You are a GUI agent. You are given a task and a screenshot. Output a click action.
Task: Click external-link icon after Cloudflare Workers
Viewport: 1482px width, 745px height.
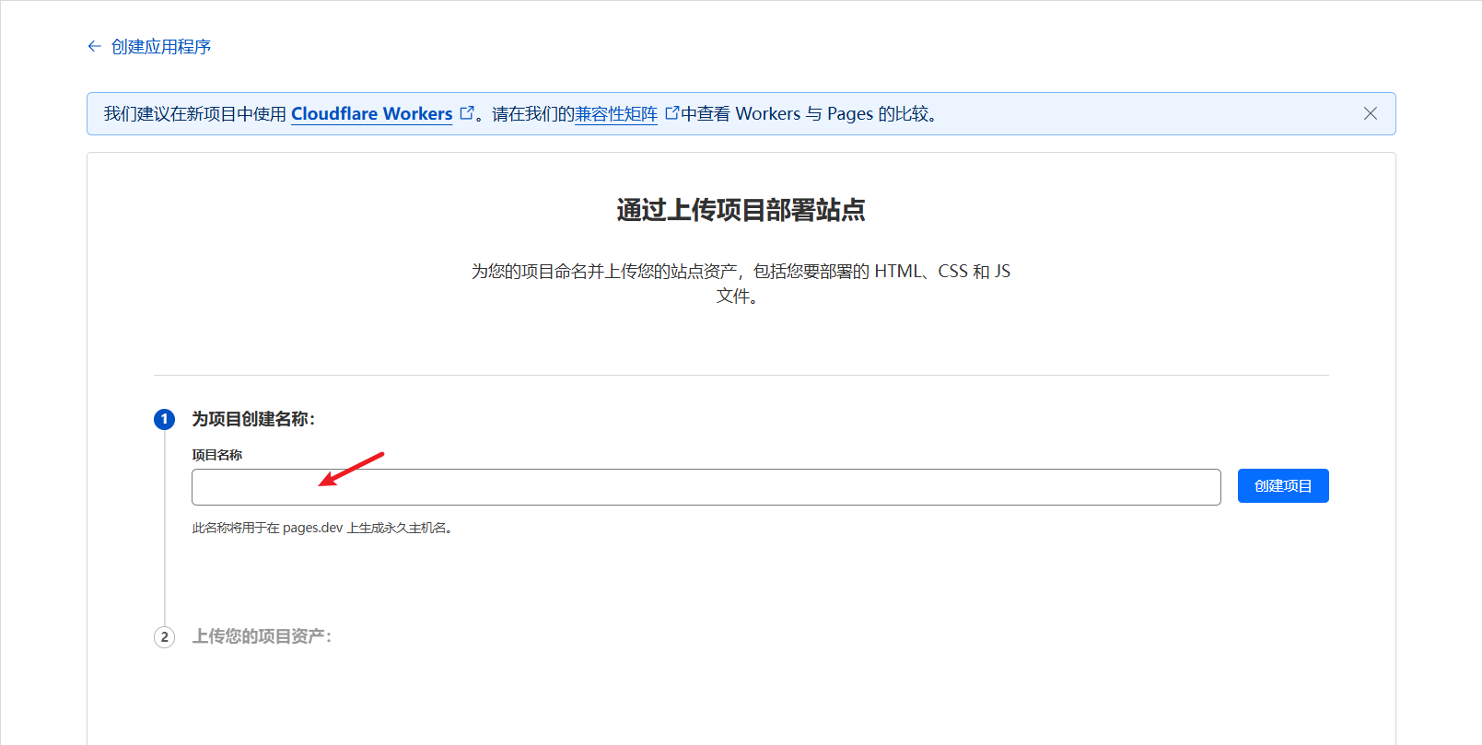point(467,113)
